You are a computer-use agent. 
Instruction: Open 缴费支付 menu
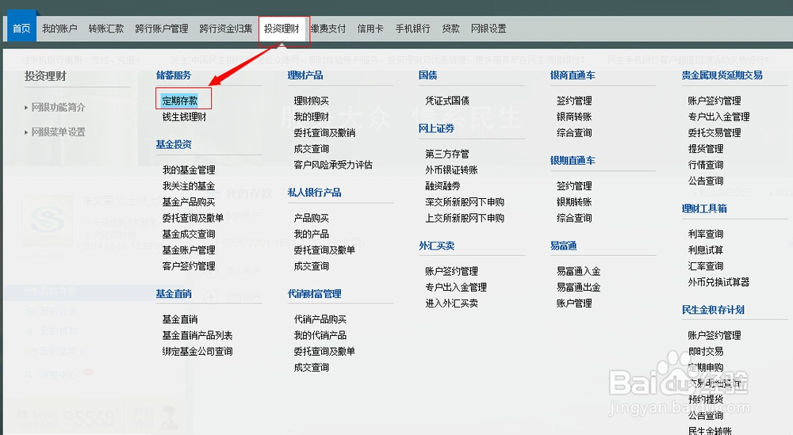pos(328,29)
